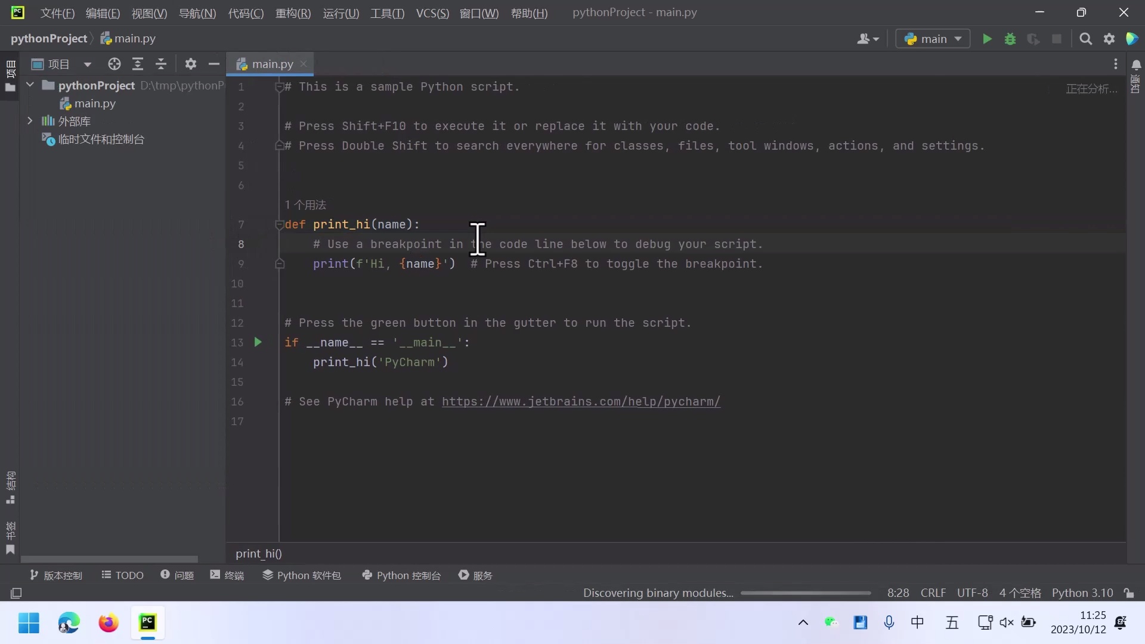Collapse all items in project panel
Viewport: 1145px width, 644px height.
[161, 64]
